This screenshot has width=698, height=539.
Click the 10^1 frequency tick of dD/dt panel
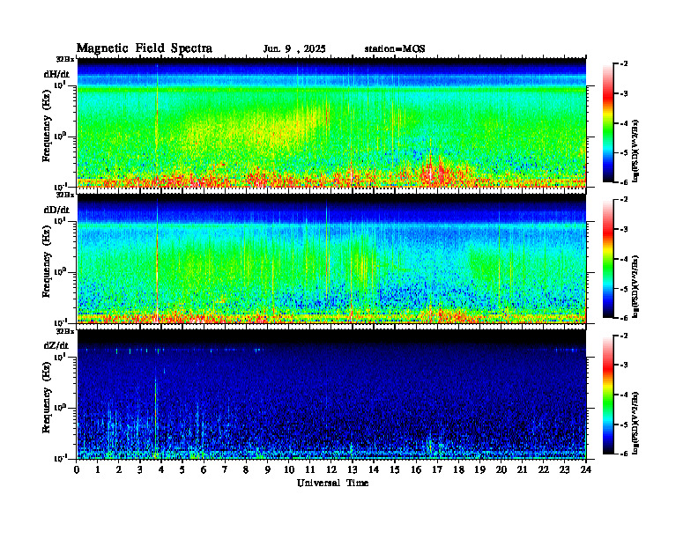[x=61, y=220]
